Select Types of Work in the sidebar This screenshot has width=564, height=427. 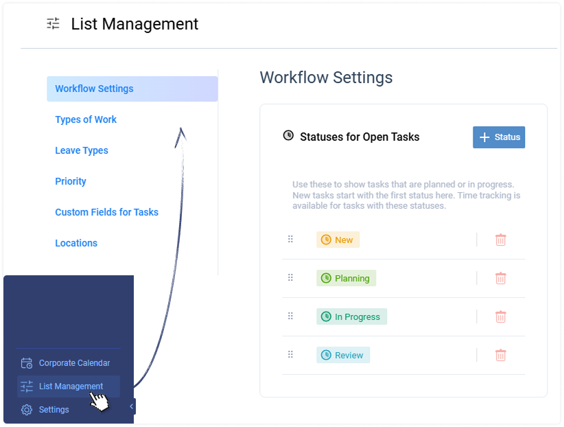click(x=86, y=119)
